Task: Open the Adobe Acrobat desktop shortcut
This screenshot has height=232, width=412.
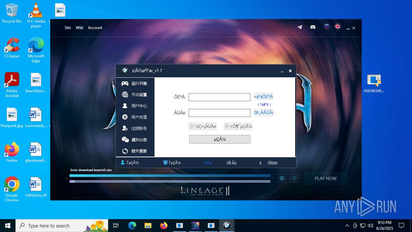Action: tap(12, 85)
